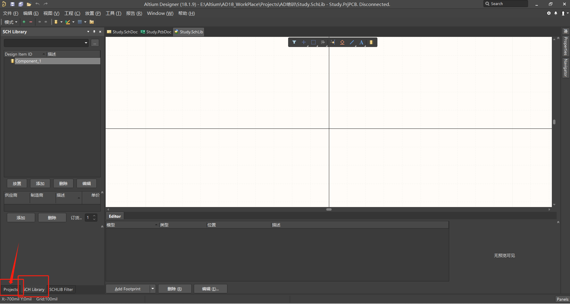This screenshot has height=304, width=570.
Task: Expand the component filter combo box
Action: [86, 43]
